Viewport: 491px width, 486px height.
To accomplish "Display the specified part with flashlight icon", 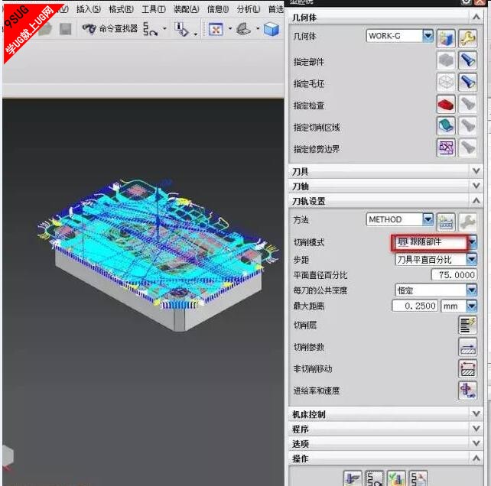I will [x=468, y=60].
